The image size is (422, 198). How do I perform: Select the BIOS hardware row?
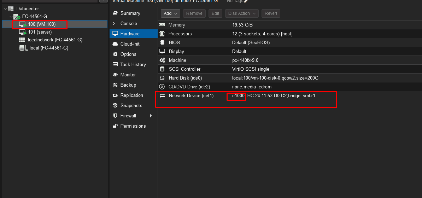pos(290,42)
